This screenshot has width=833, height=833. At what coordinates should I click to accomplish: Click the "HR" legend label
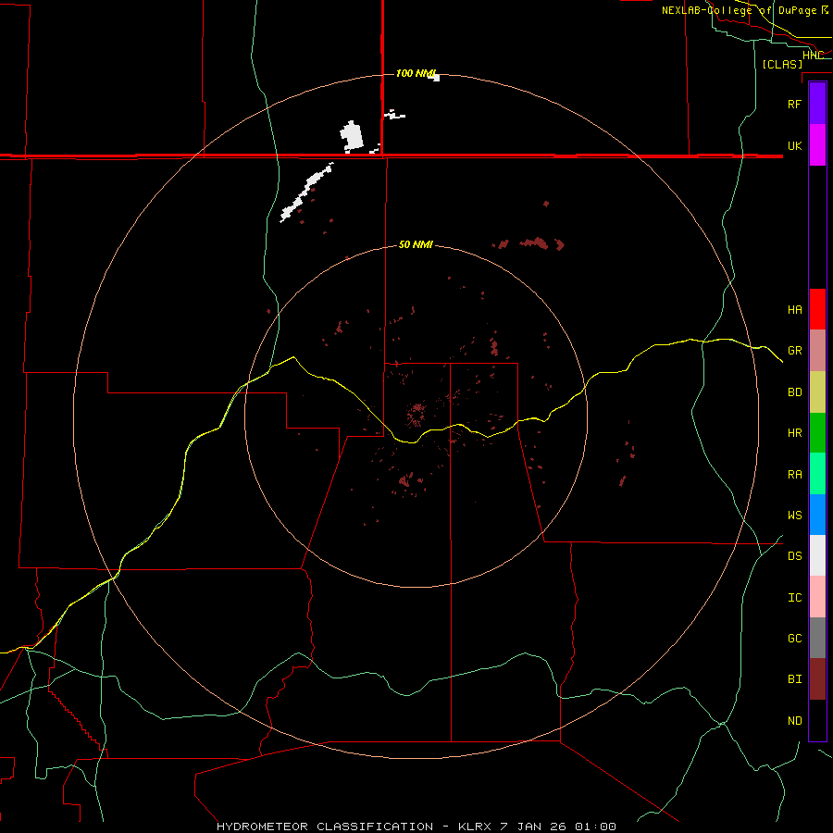(x=794, y=433)
